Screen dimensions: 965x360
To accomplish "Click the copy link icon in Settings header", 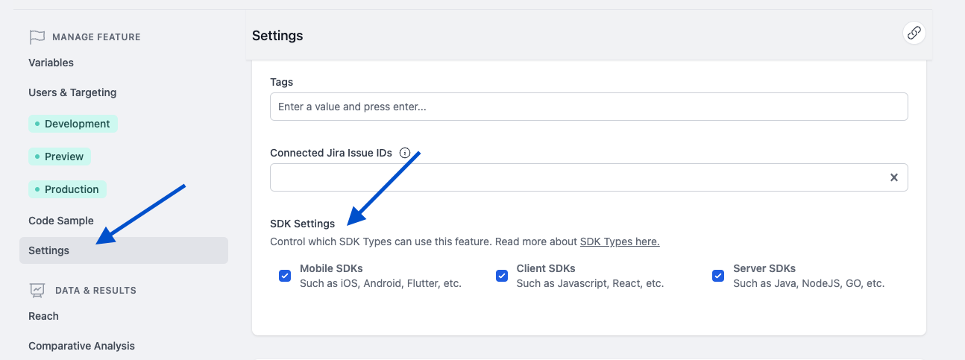I will 914,33.
